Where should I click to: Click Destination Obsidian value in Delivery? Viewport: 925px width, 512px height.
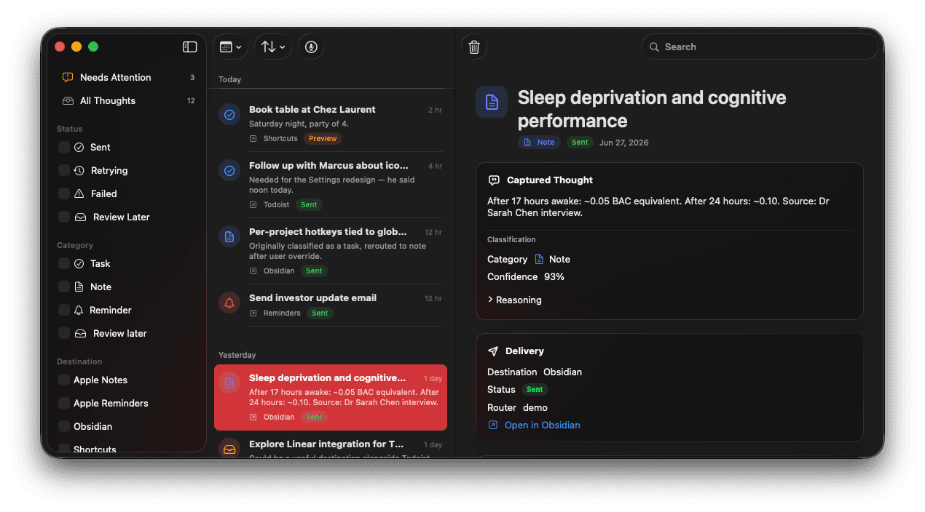click(562, 372)
